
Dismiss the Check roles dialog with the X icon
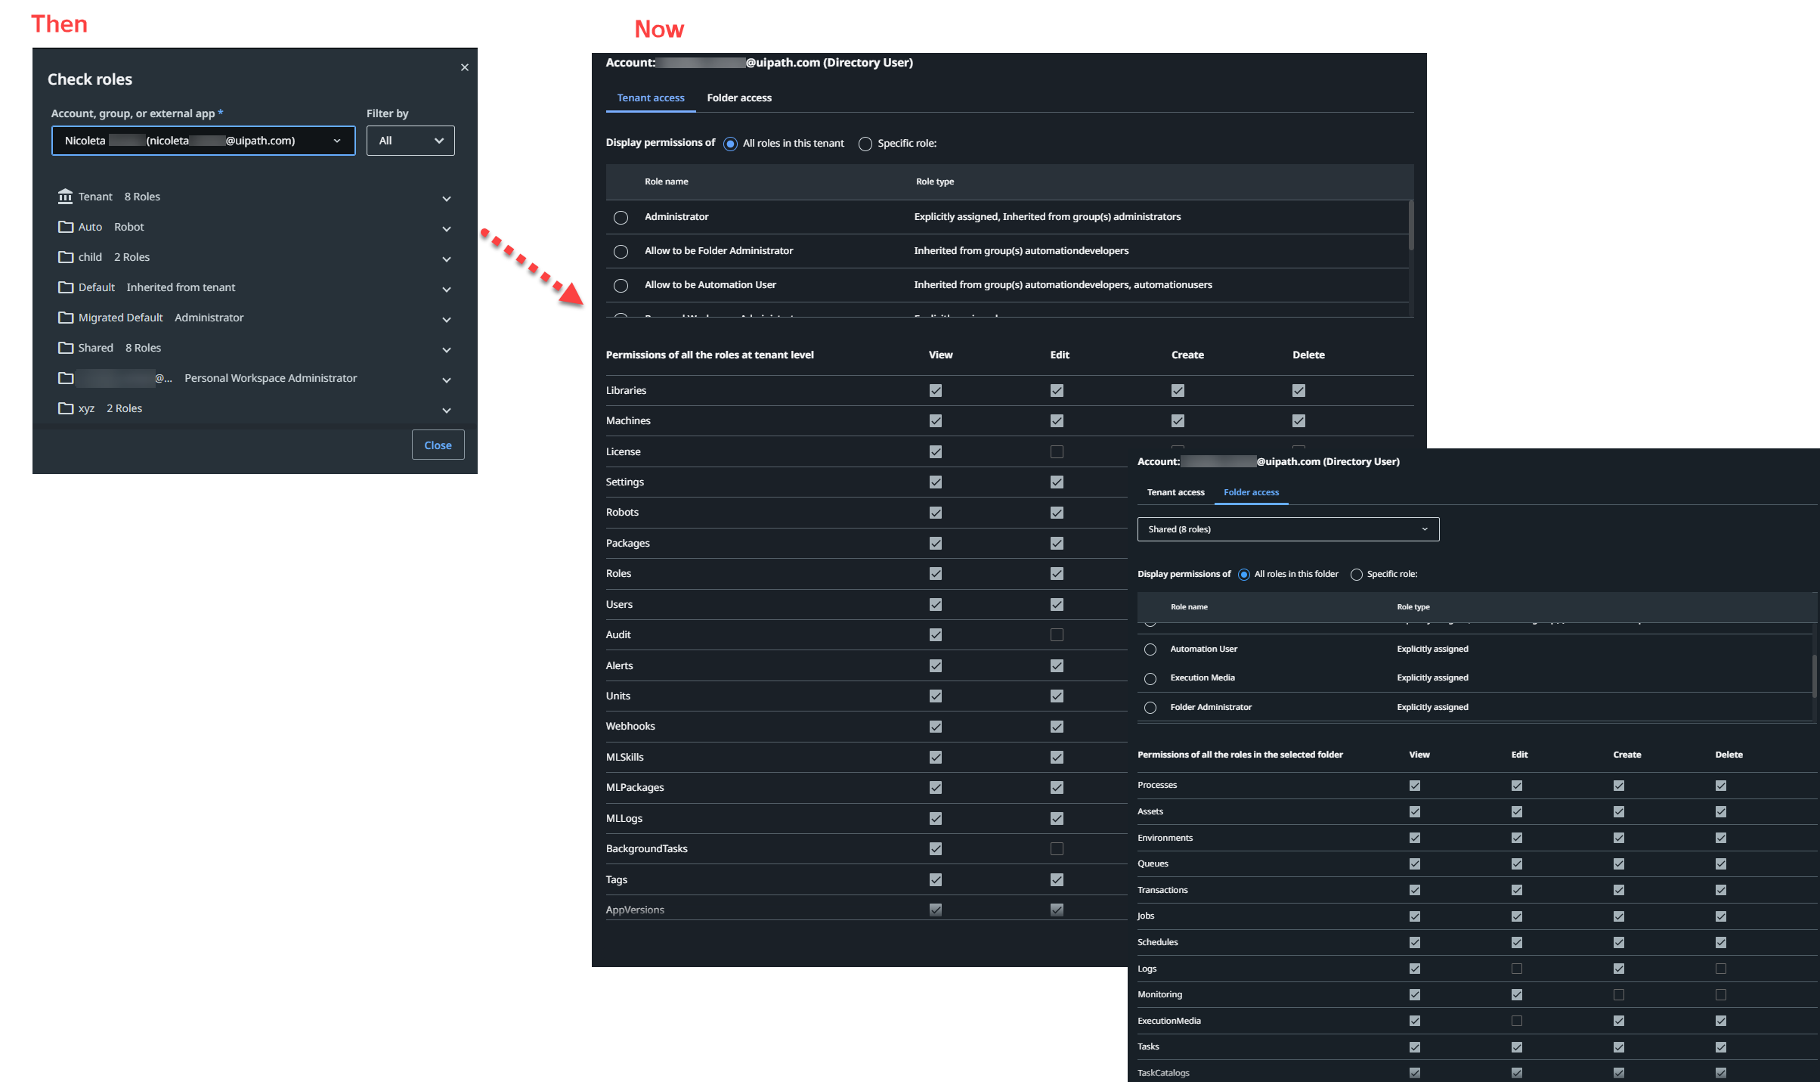(x=465, y=67)
